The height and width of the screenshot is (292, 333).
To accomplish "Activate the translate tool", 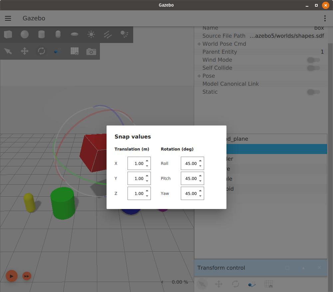I will pos(25,51).
